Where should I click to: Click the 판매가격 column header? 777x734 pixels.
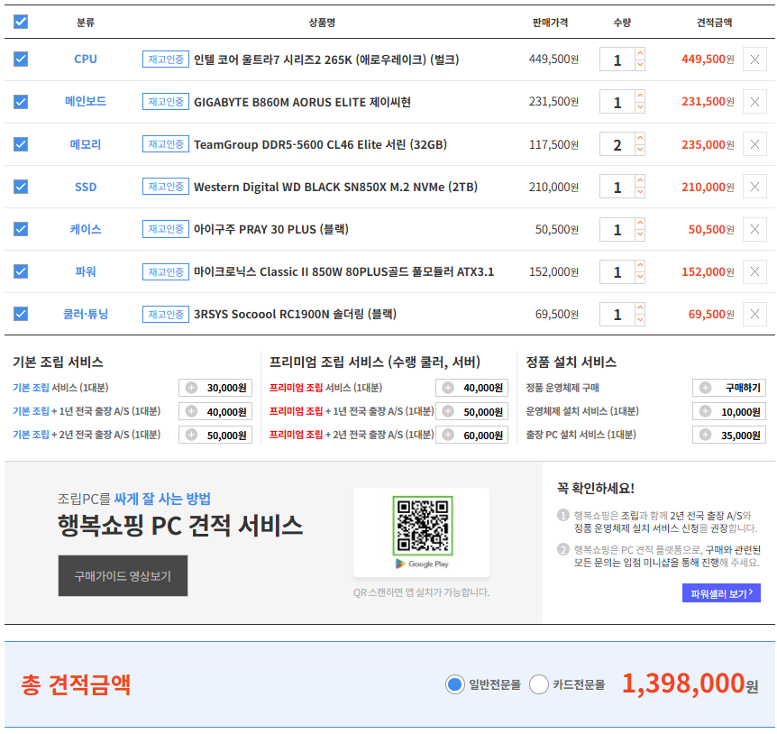(x=550, y=23)
